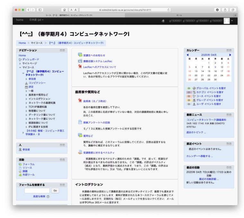Click the assignment icon for 受講態度に対するペナルティ
The image size is (244, 218).
point(80,152)
